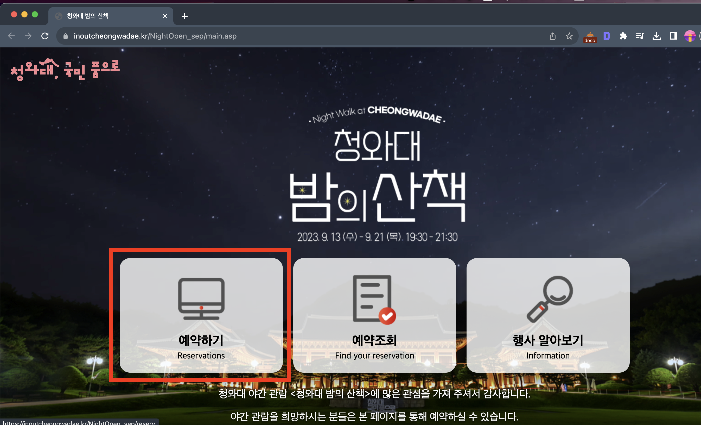
Task: Click the purple D extension icon
Action: [607, 36]
